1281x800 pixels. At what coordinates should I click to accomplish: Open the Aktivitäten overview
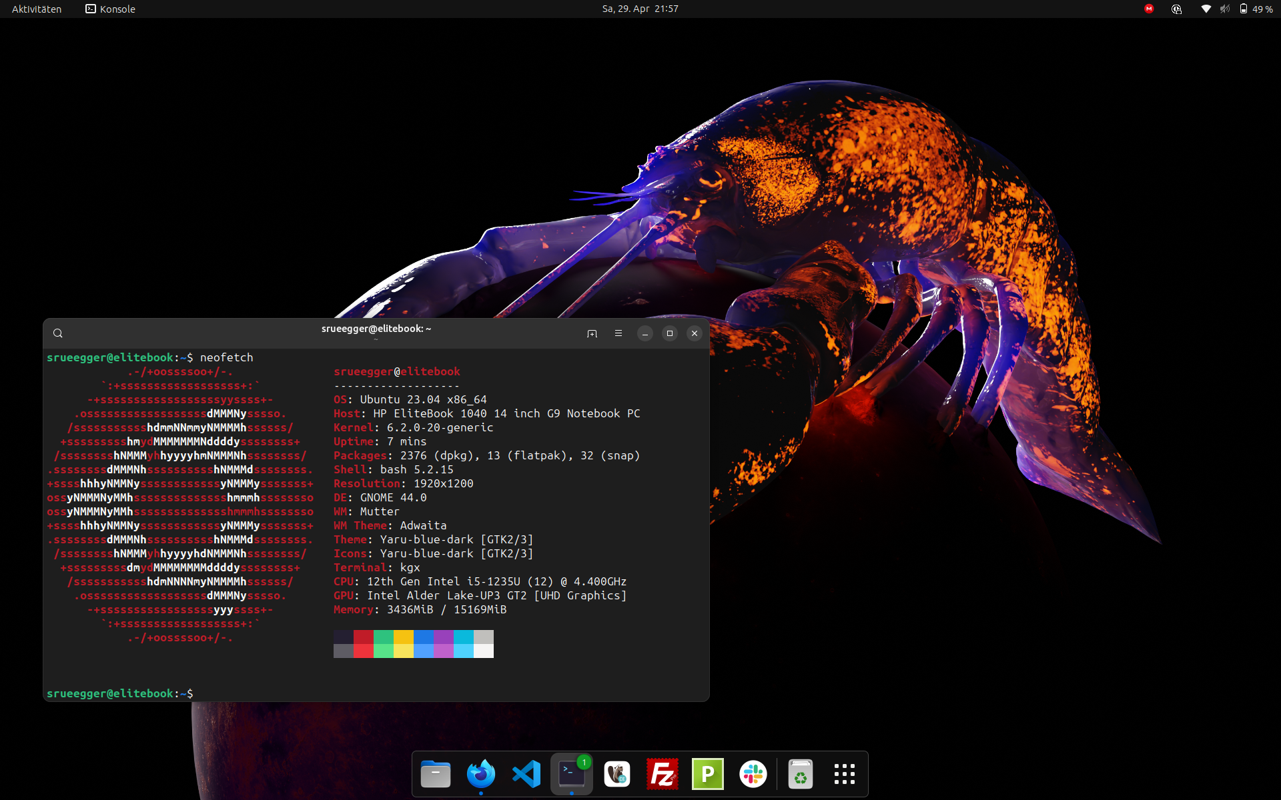tap(37, 9)
